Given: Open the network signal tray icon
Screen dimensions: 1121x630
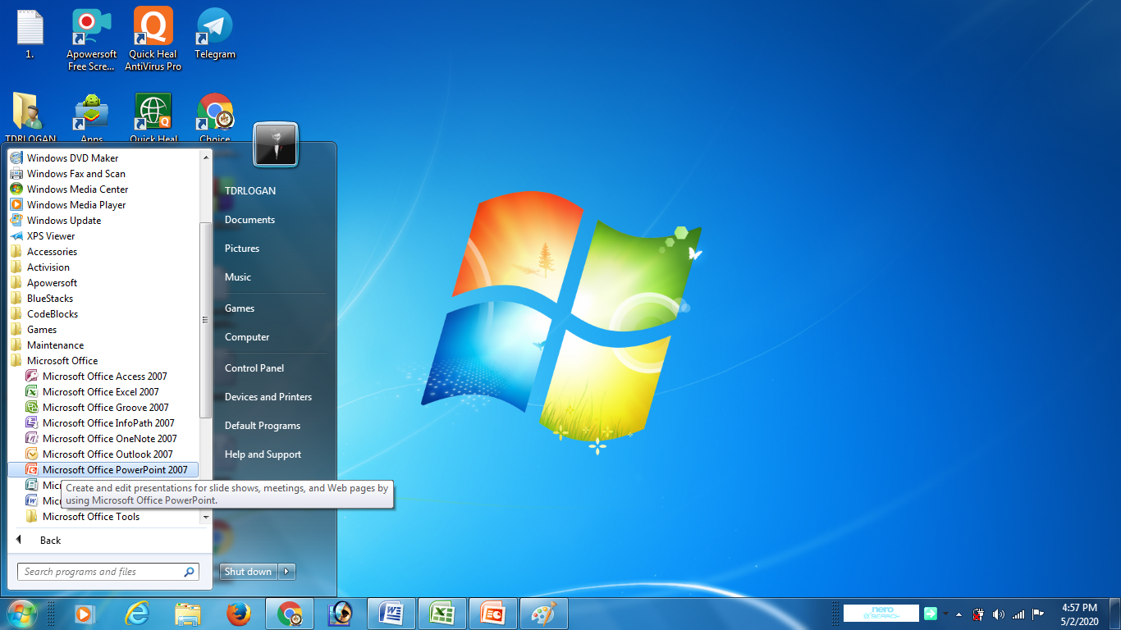Looking at the screenshot, I should pyautogui.click(x=1018, y=614).
